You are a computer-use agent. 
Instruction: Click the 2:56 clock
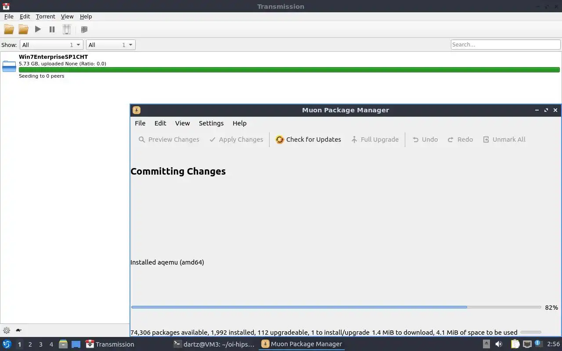coord(553,344)
